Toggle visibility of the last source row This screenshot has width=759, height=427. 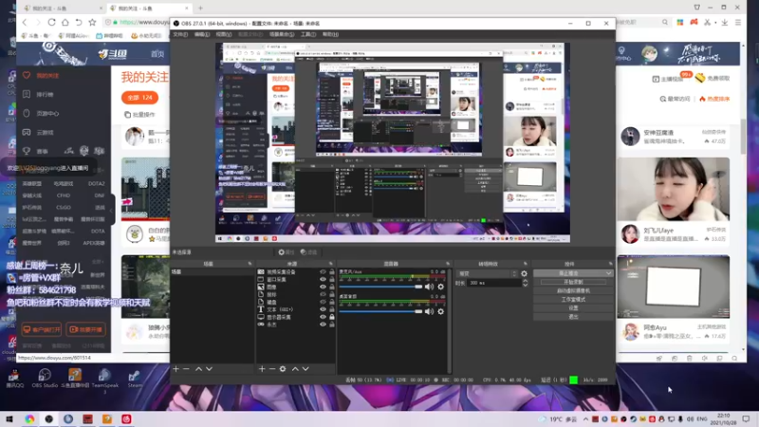323,325
